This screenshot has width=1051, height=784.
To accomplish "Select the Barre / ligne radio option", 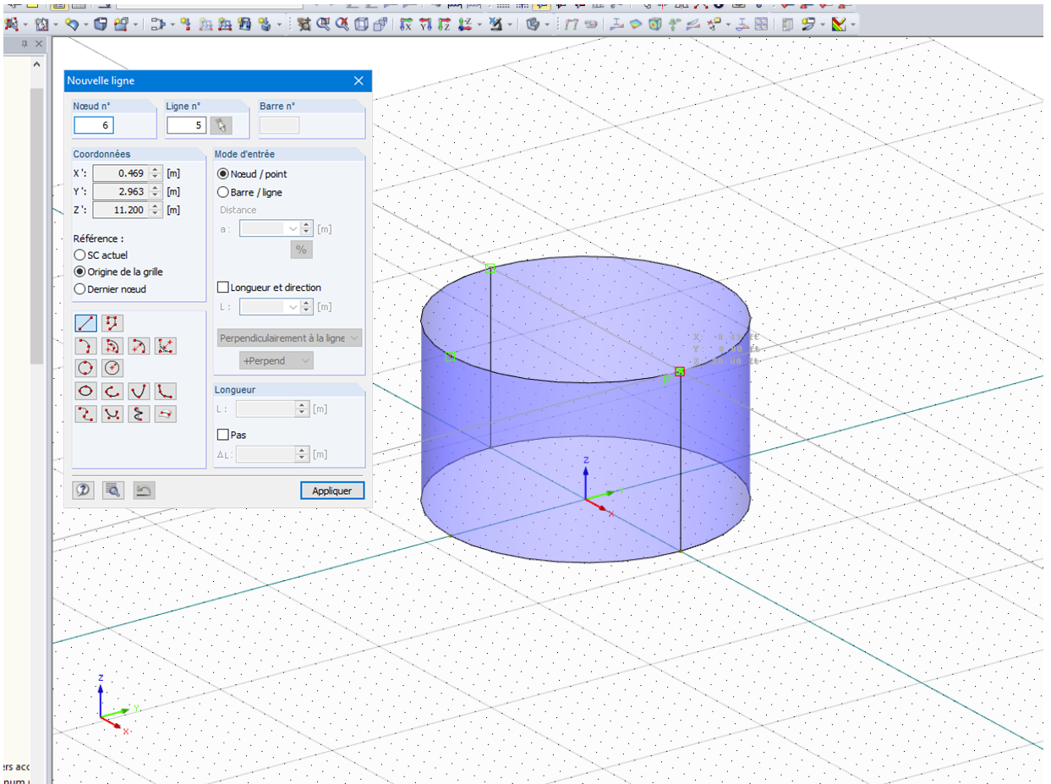I will 250,192.
